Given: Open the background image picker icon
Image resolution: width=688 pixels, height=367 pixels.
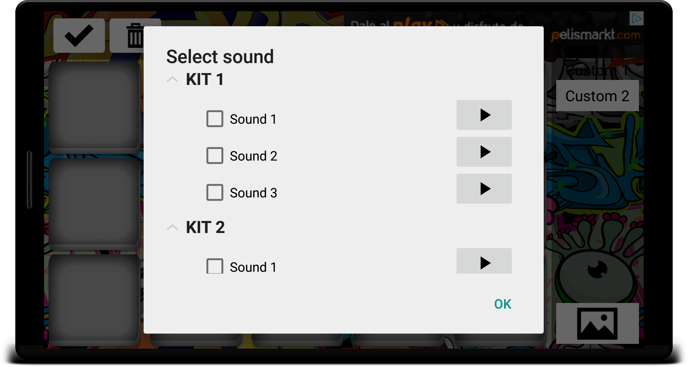Looking at the screenshot, I should [597, 323].
